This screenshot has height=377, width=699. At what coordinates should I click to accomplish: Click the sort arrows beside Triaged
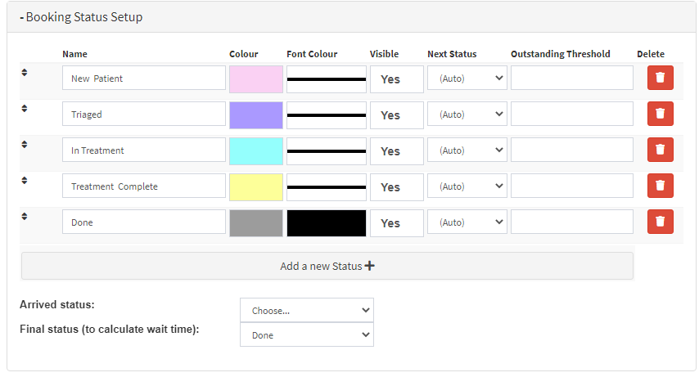25,109
